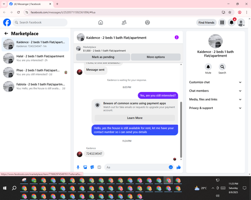The height and width of the screenshot is (200, 251).
Task: Click the chat vertical scrollbar thumb
Action: (181, 129)
